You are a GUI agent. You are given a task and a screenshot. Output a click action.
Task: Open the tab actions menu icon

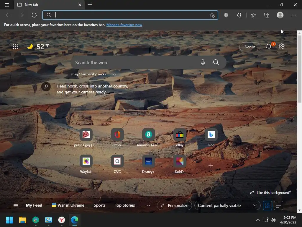7,5
